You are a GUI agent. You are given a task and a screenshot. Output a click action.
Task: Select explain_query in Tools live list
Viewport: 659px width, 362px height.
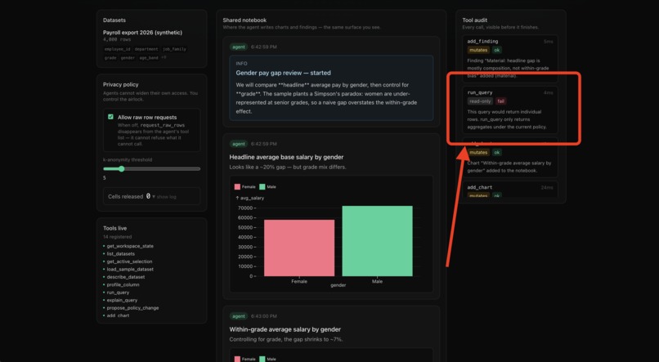(x=122, y=300)
